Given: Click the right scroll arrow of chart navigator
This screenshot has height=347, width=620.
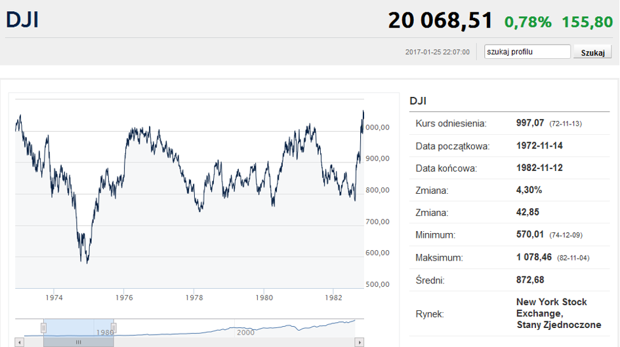Looking at the screenshot, I should (x=359, y=342).
